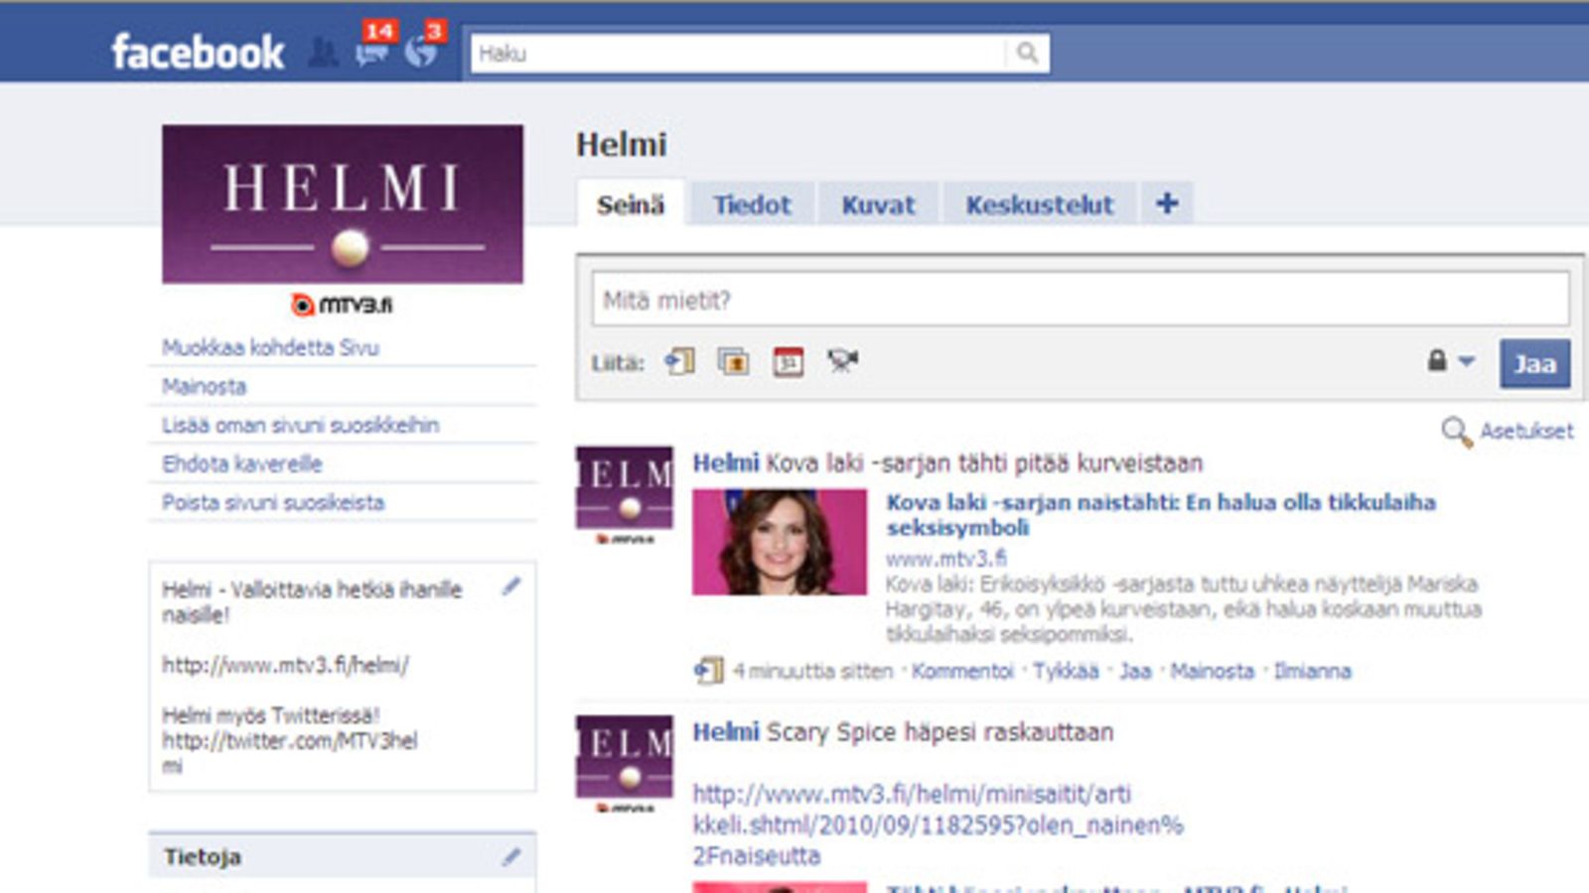Open Helmi avatar on Scary Spice post
1589x893 pixels.
625,763
